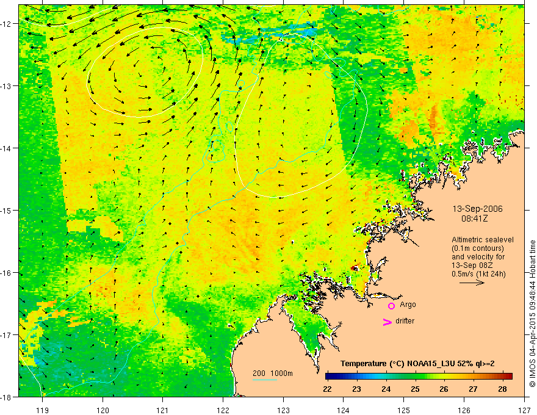Click the '200 1000m' depth legend label
Screen dimensions: 537x415
click(x=273, y=374)
